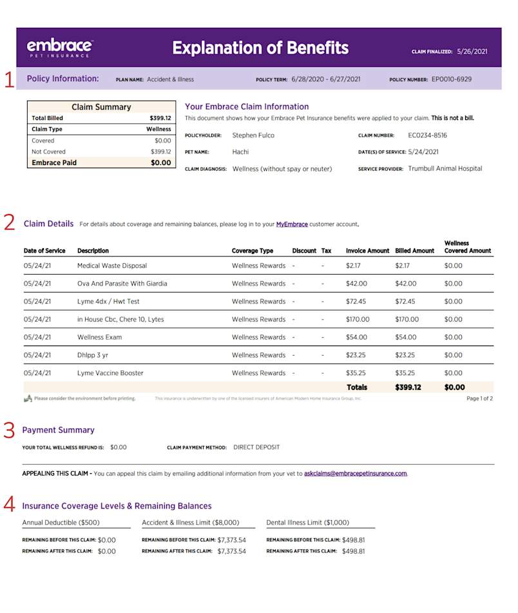Select the Payment Summary heading
Screen dimensions: 518x613
tap(59, 430)
